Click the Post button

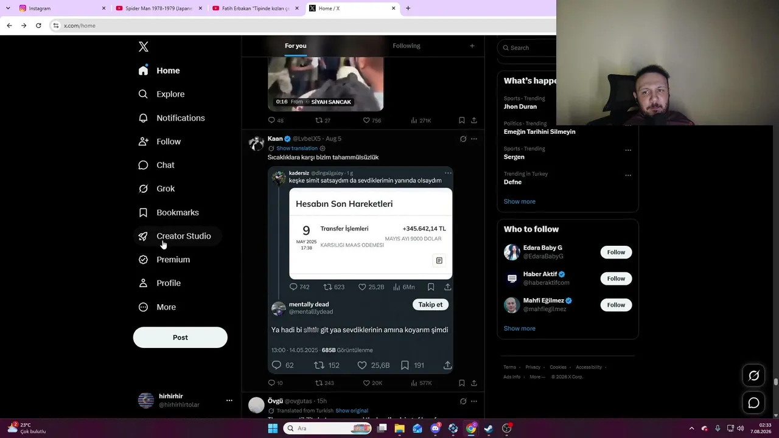coord(180,338)
